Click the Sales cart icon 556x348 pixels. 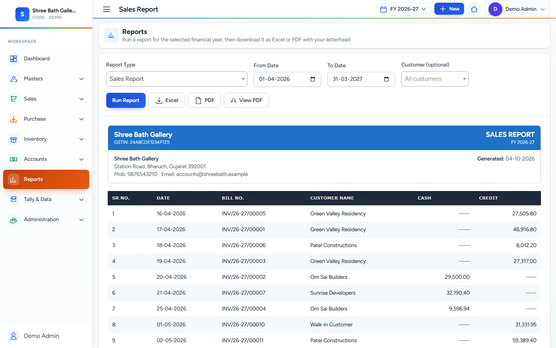click(14, 99)
